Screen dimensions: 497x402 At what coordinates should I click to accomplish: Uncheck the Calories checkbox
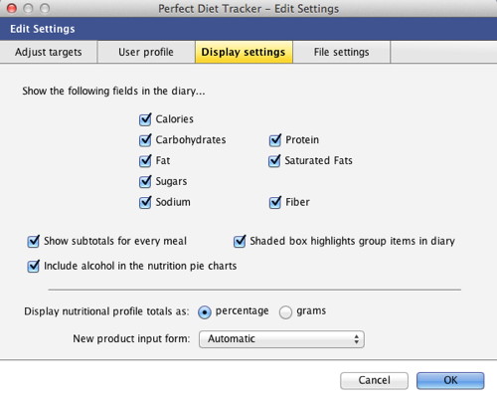pos(145,119)
